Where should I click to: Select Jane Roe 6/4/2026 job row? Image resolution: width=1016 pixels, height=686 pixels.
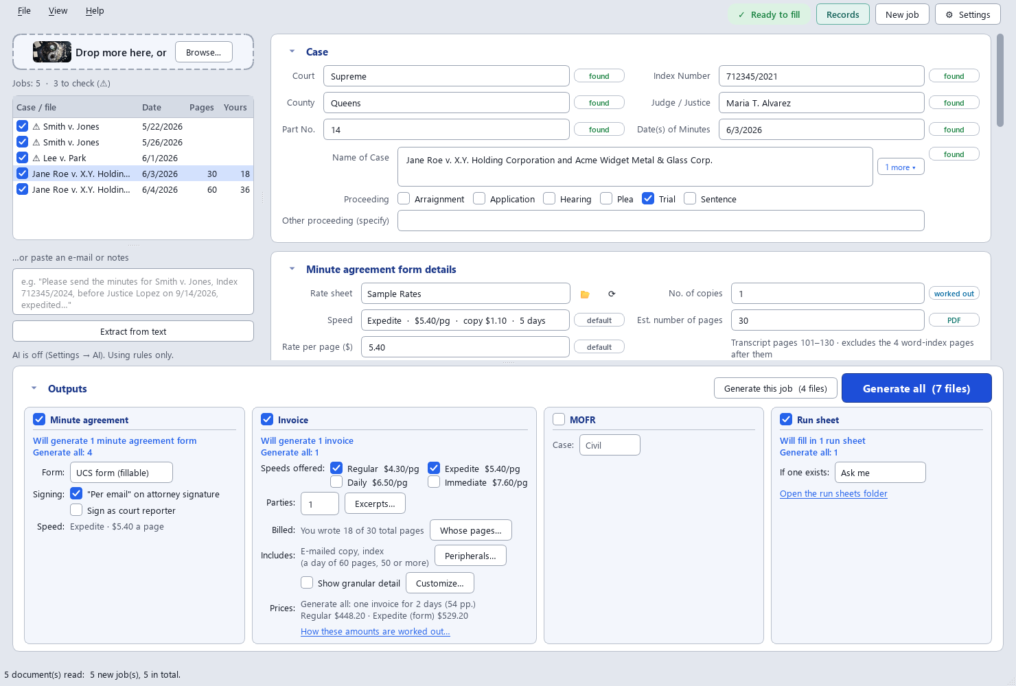133,189
